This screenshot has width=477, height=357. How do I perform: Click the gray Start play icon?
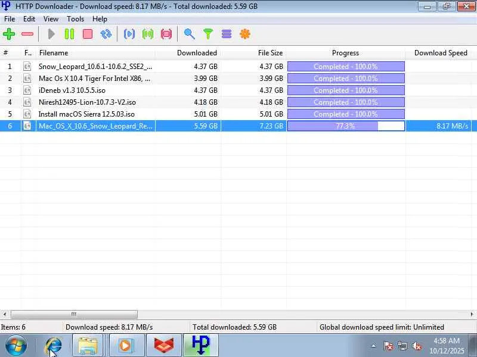pos(51,34)
